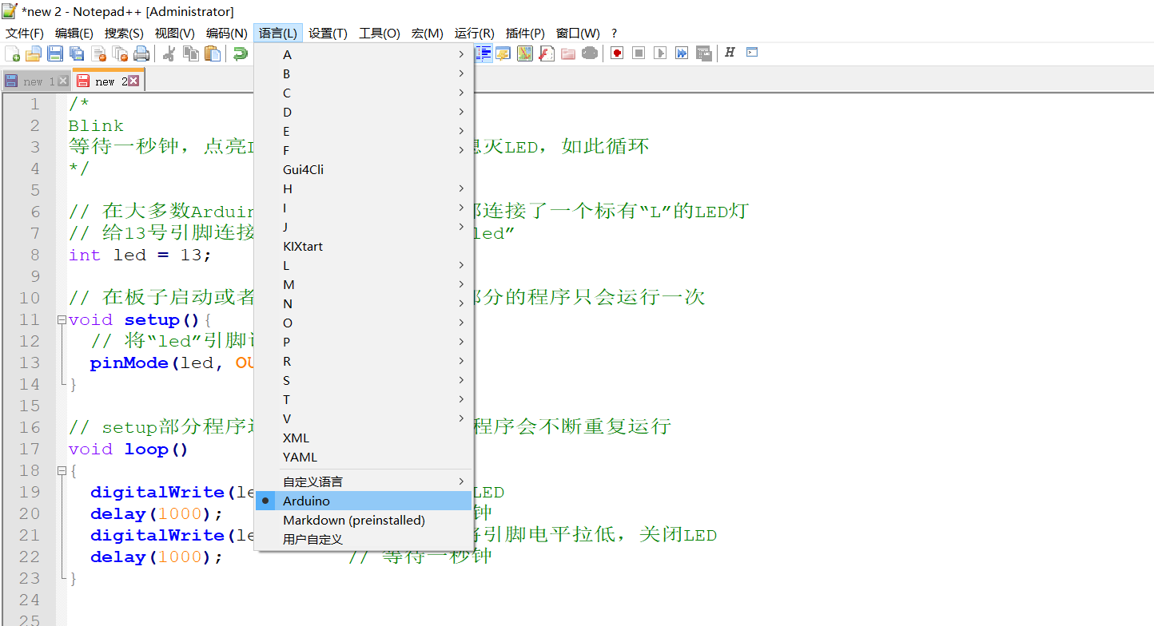
Task: Create a new document with the New toolbar icon
Action: click(13, 53)
